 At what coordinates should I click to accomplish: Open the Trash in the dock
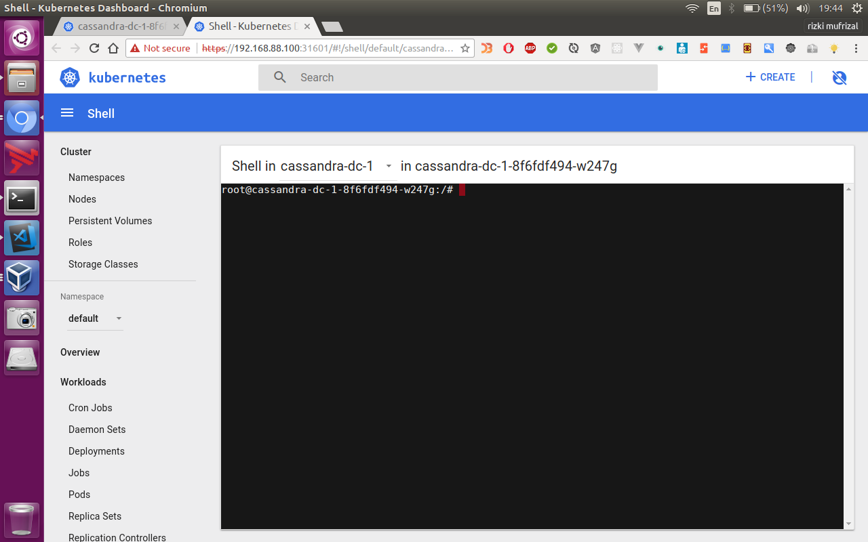22,520
